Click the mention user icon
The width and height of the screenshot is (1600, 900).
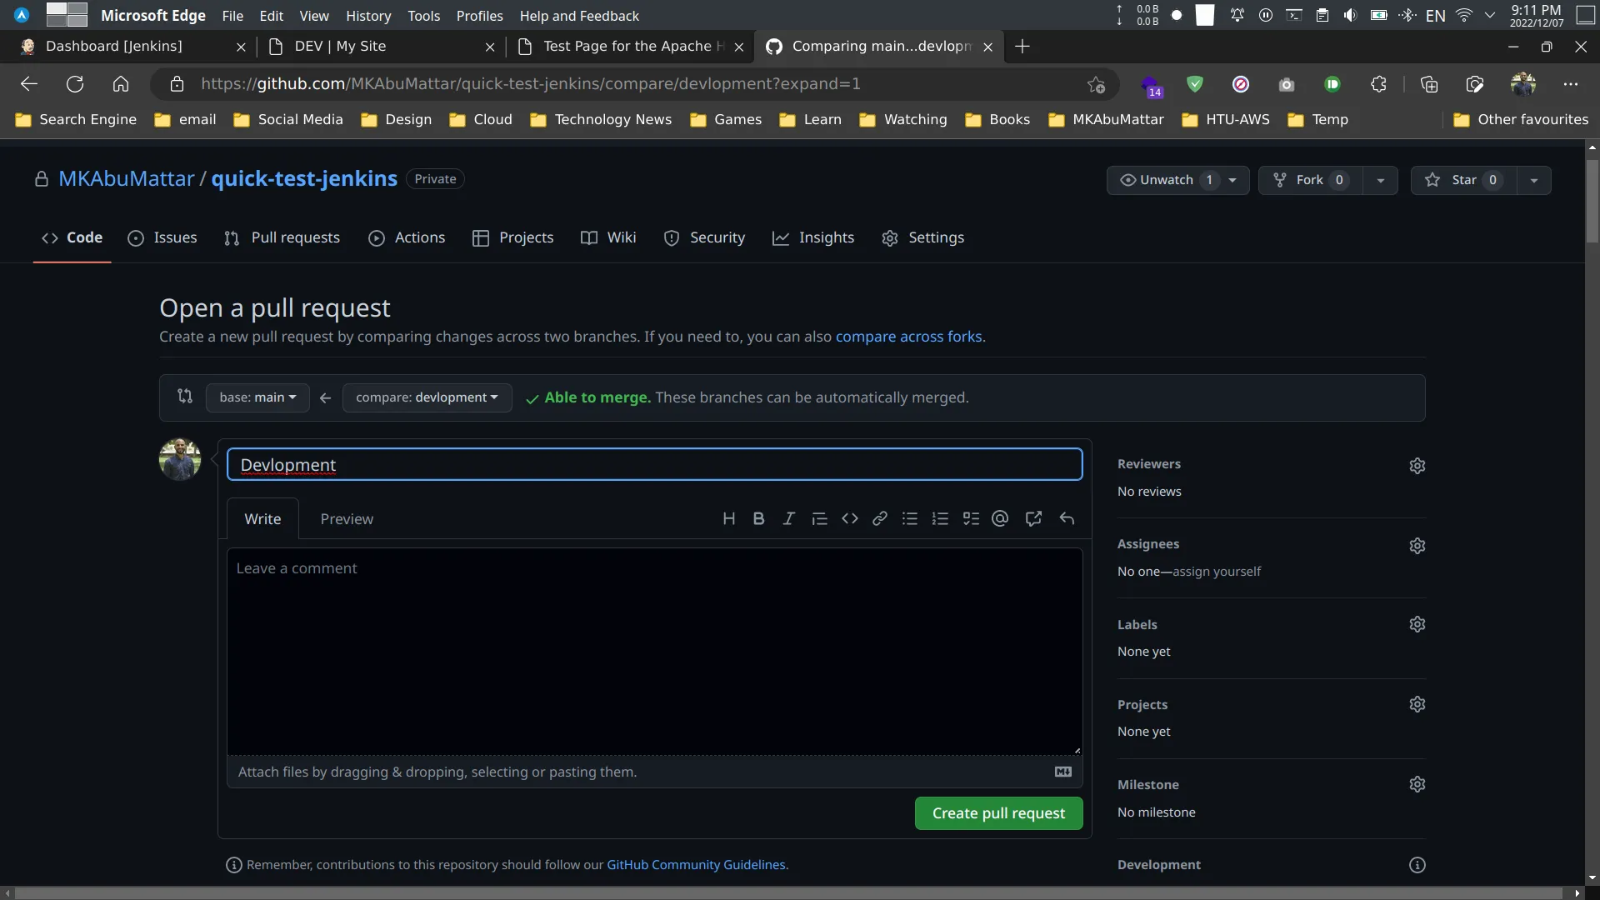(x=999, y=517)
